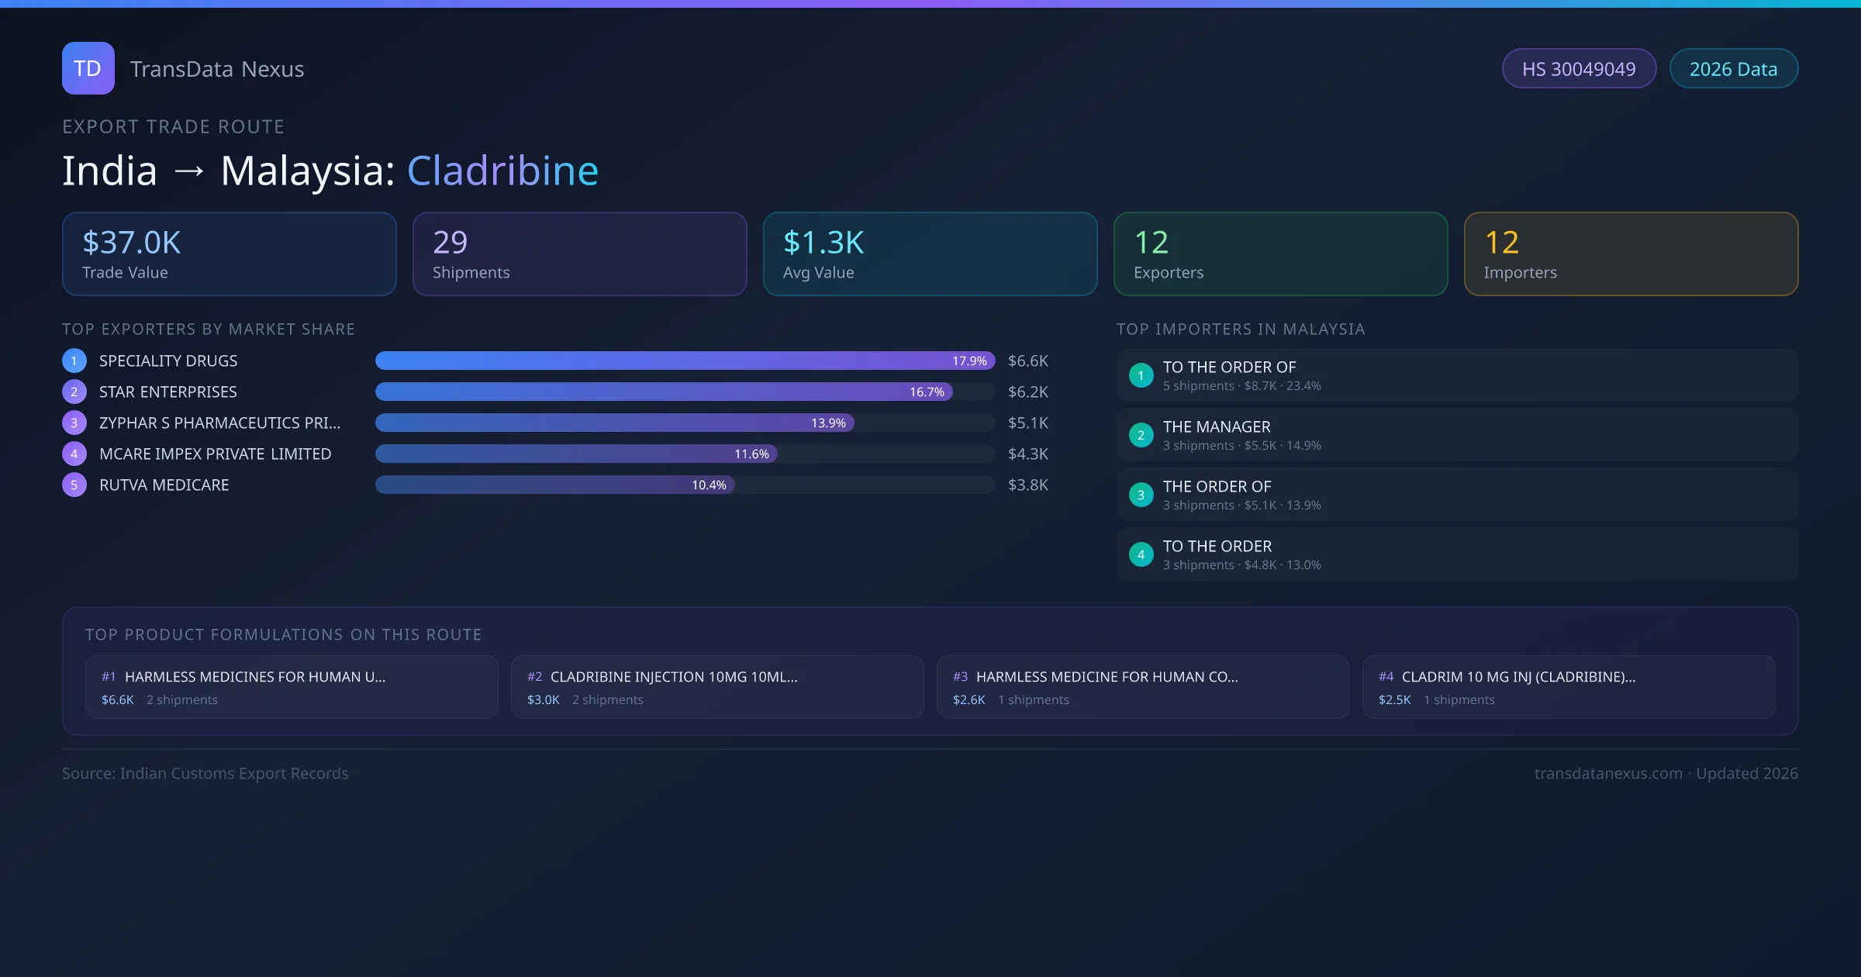The width and height of the screenshot is (1861, 977).
Task: Click rank 5 badge beside RUTVA MEDICARE
Action: tap(74, 485)
